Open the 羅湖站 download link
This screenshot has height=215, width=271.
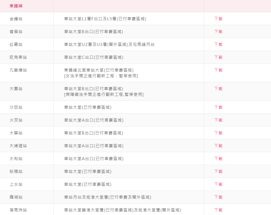[218, 197]
